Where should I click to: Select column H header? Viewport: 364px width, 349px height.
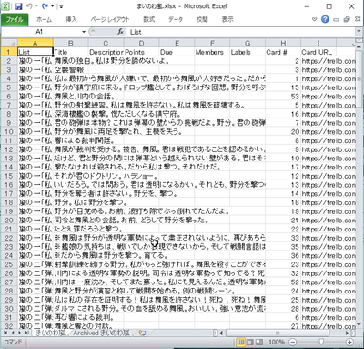(x=283, y=43)
